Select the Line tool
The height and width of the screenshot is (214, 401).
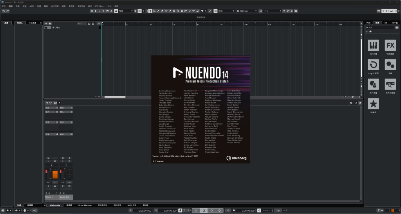pyautogui.click(x=190, y=11)
